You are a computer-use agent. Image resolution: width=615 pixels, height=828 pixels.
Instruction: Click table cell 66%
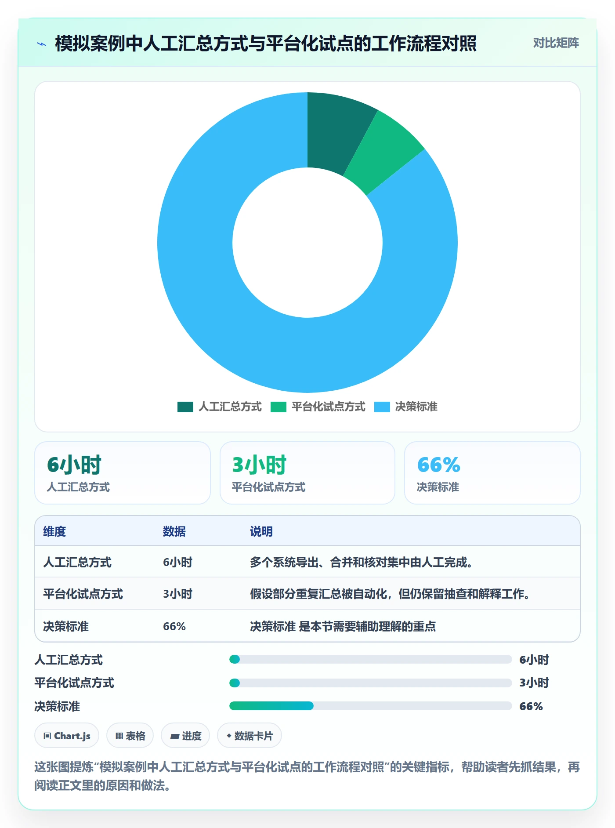click(x=174, y=626)
